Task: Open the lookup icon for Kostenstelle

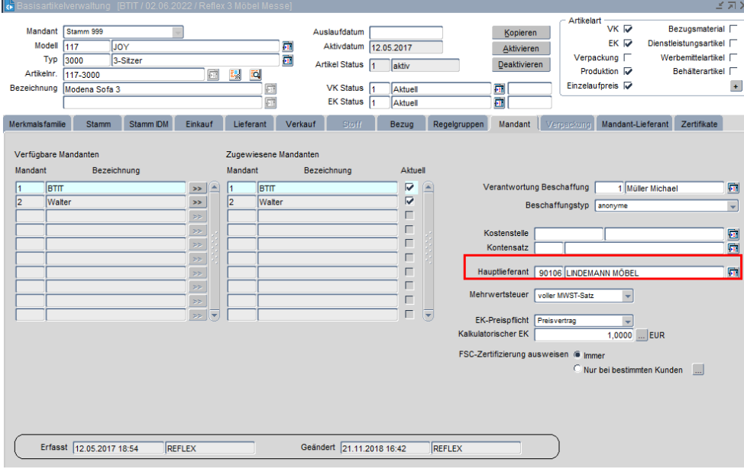Action: tap(733, 234)
